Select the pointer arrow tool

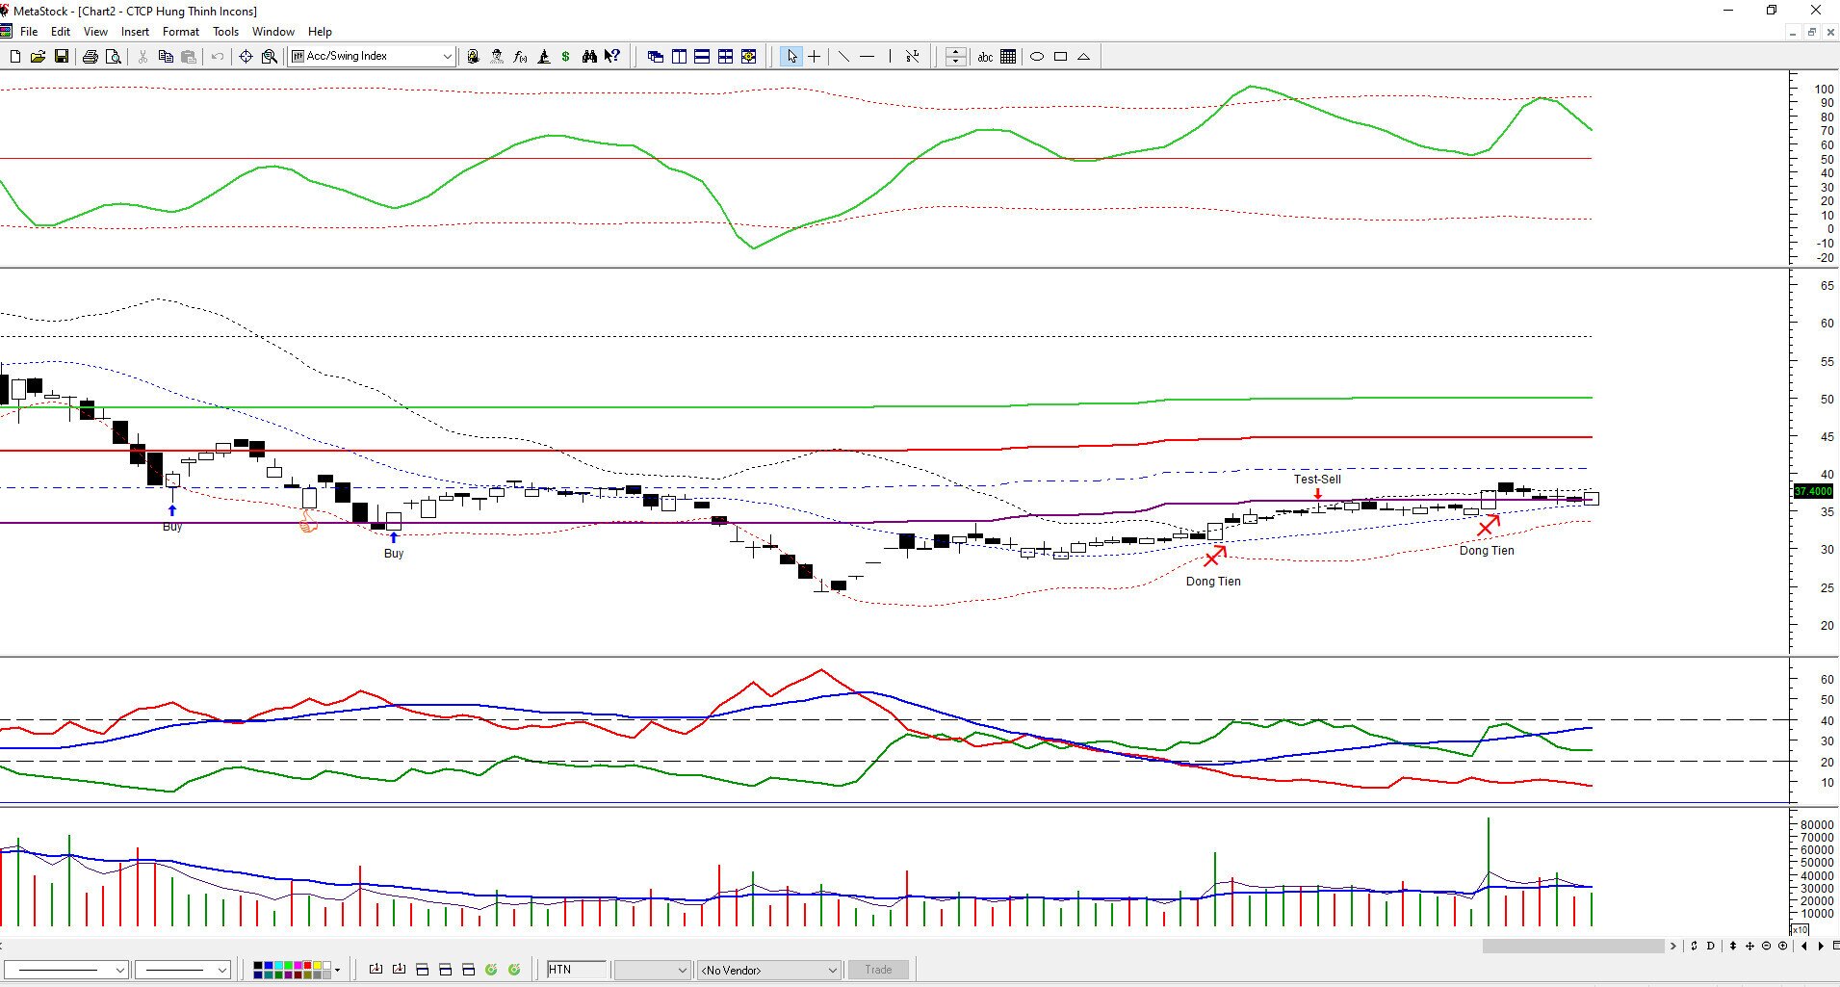click(791, 57)
